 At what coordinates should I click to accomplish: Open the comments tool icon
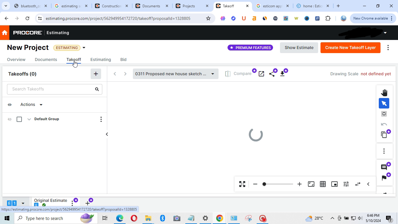[384, 167]
